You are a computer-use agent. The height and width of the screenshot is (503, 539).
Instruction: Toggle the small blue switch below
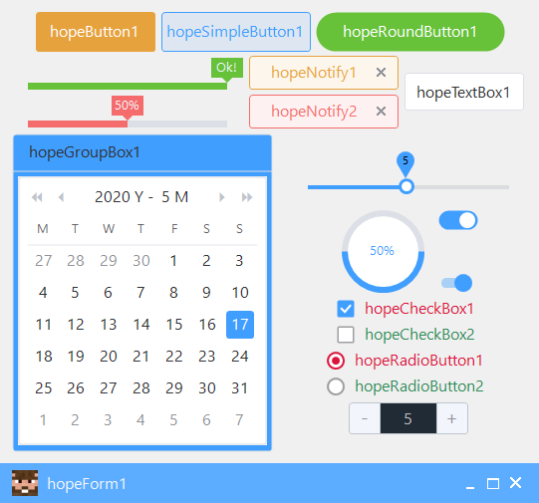(x=457, y=283)
